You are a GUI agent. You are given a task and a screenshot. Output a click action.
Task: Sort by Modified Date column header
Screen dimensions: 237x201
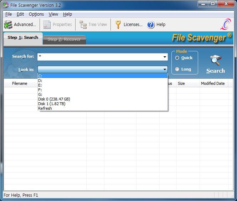tap(214, 83)
